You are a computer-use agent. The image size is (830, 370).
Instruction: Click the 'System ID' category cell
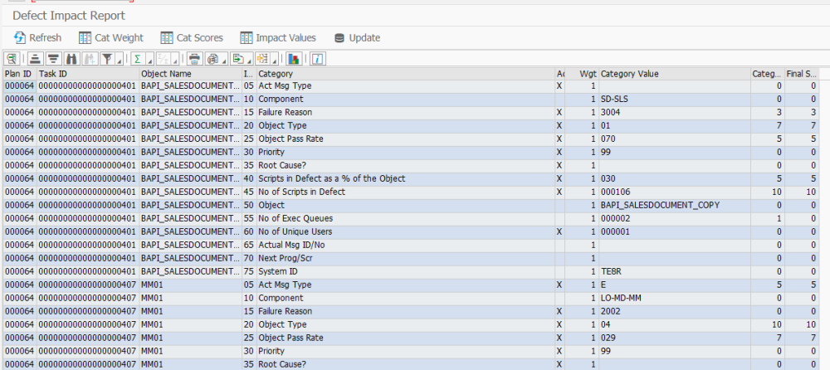406,271
